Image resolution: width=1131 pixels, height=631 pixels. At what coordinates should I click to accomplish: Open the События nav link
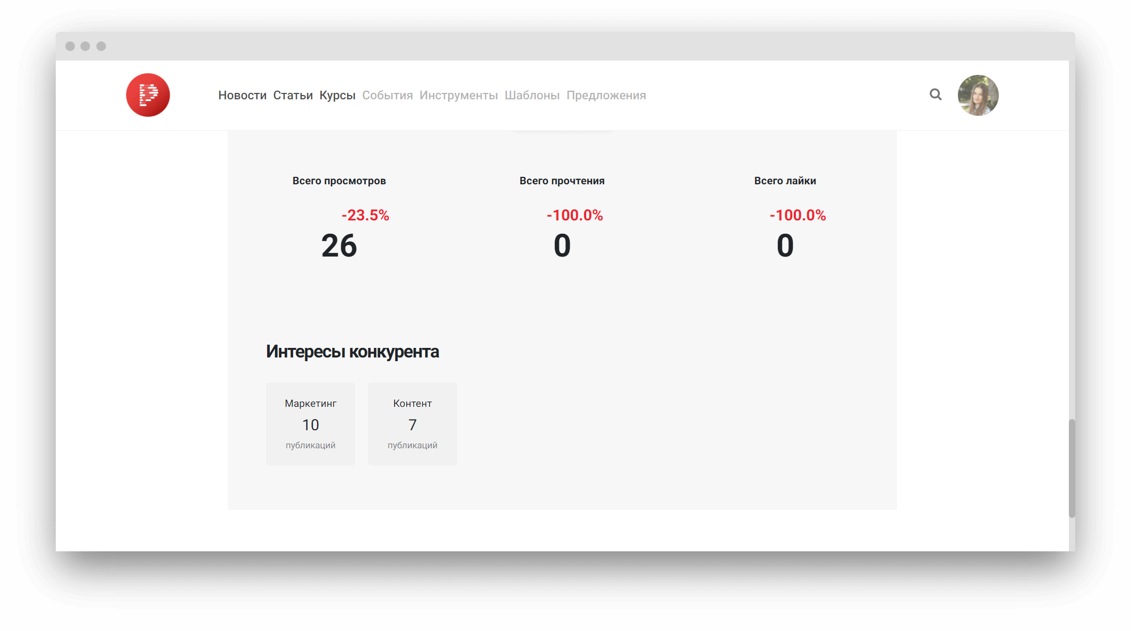pyautogui.click(x=388, y=95)
